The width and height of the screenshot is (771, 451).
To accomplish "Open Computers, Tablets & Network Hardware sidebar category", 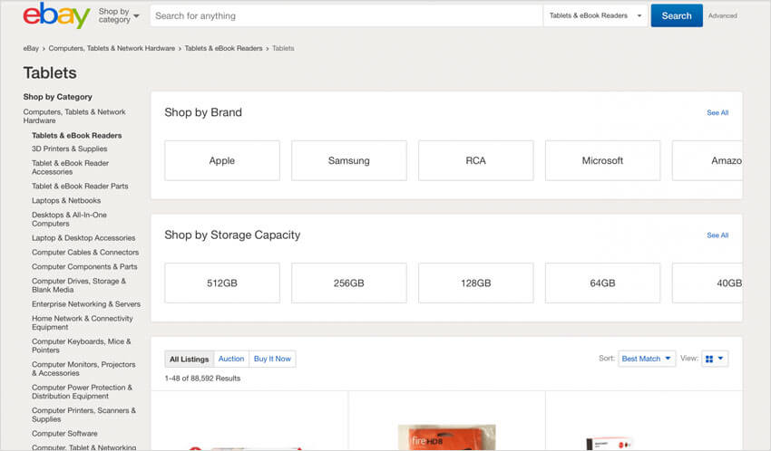I will [74, 116].
